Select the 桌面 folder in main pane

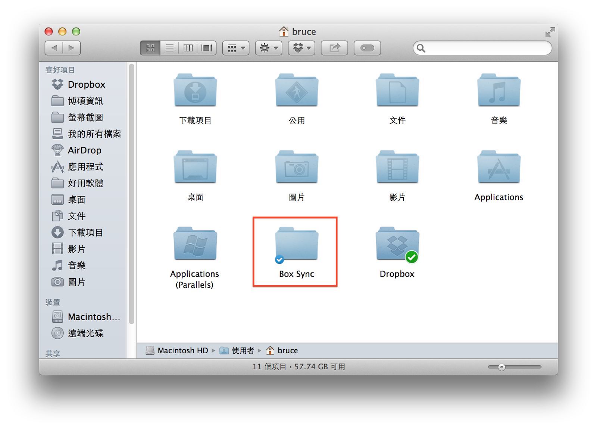195,167
